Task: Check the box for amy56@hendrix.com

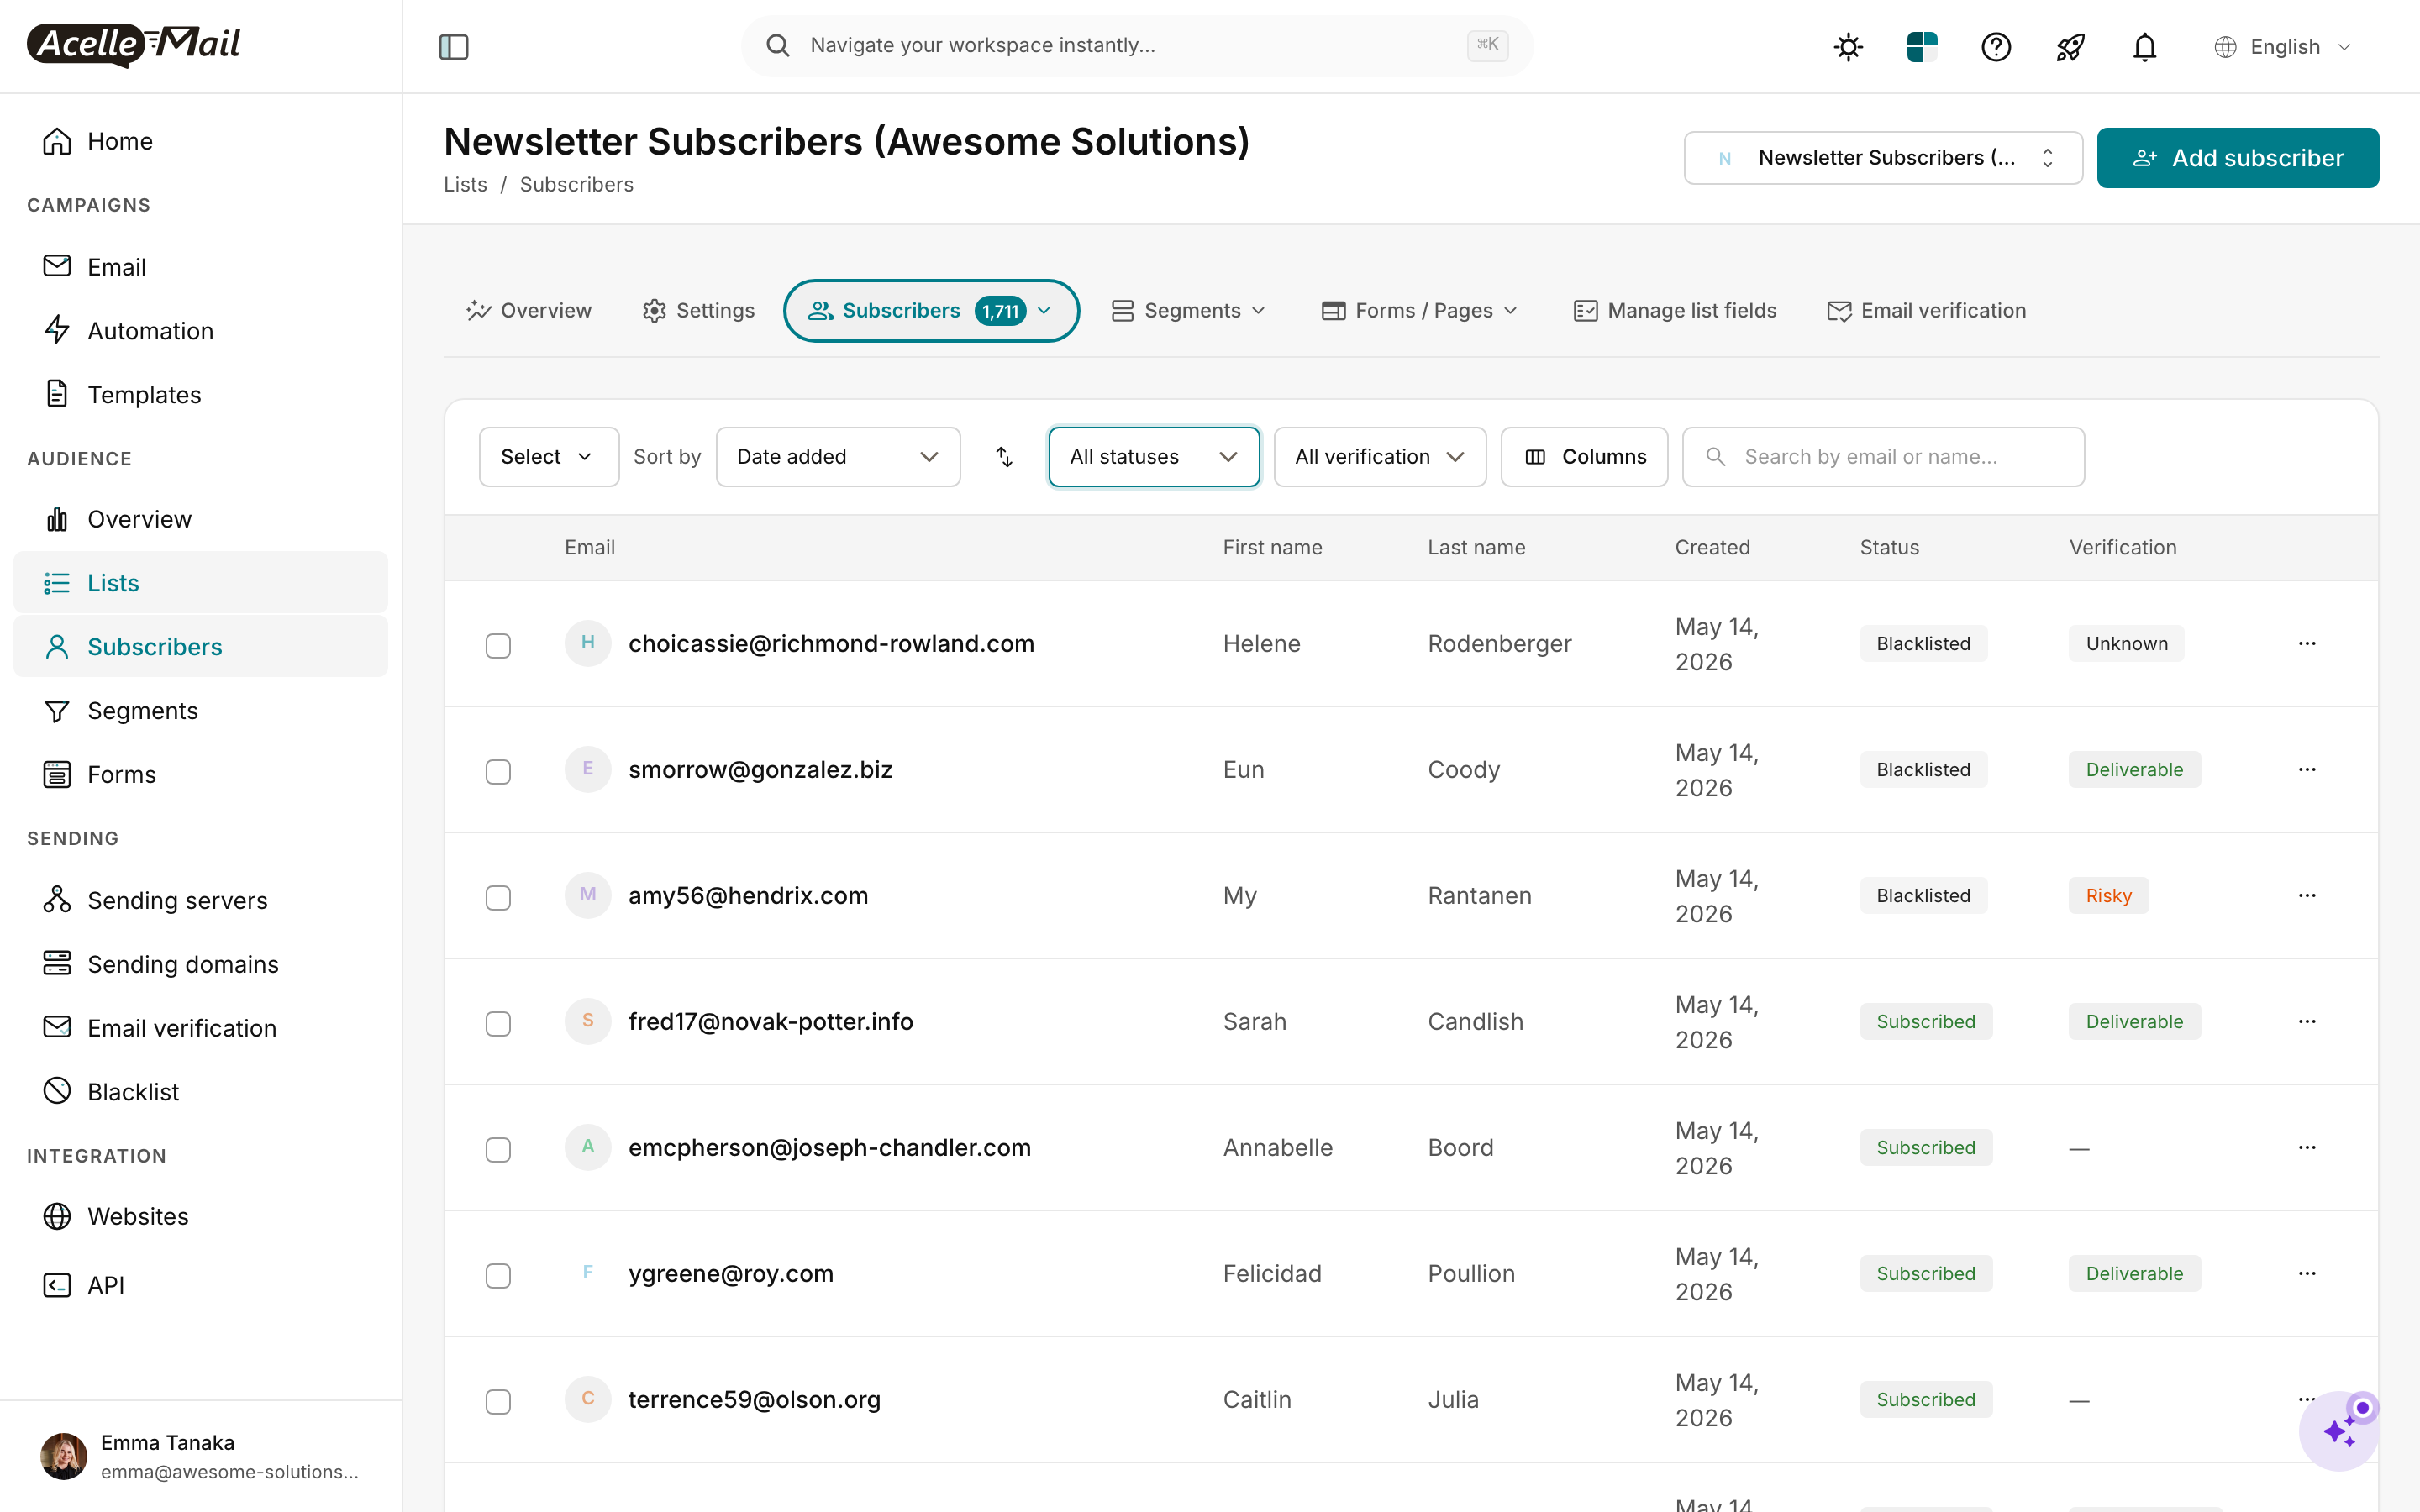Action: click(x=498, y=897)
